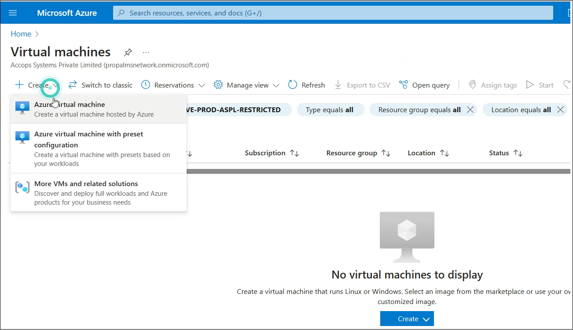
Task: Click the Refresh label
Action: pos(313,85)
